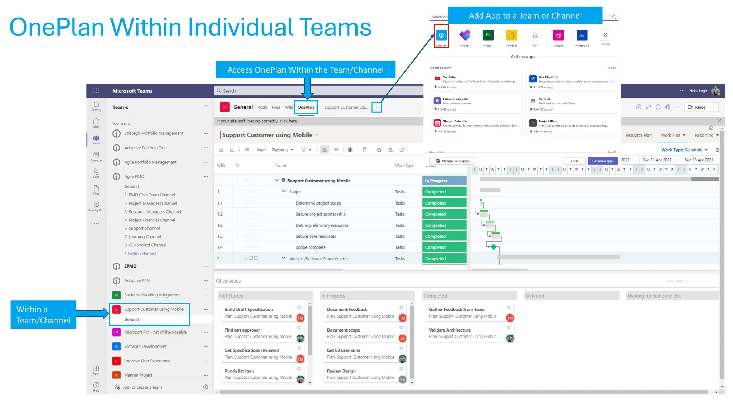Click the expand tab icon near Meet

tap(648, 107)
